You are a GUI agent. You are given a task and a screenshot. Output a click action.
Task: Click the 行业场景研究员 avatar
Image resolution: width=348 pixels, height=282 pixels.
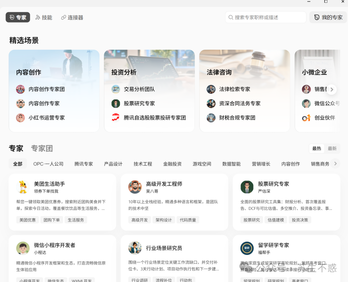point(135,248)
